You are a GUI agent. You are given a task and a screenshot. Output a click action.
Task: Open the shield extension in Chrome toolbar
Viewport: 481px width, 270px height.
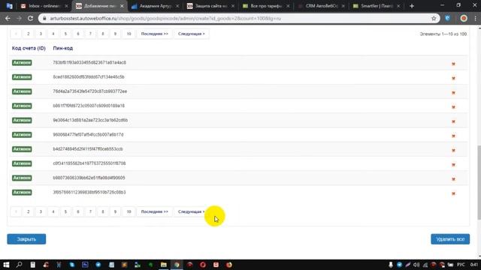448,18
